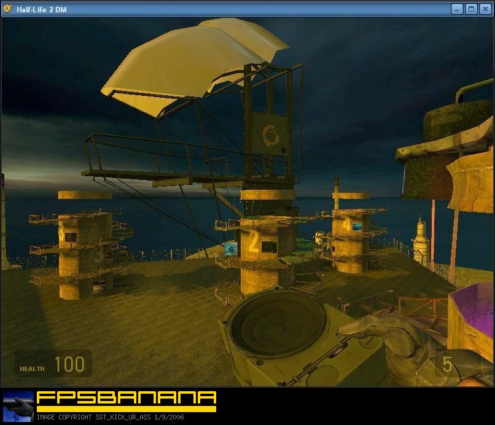Click the Half-Life 2 DM title text
495x425 pixels.
pyautogui.click(x=42, y=9)
